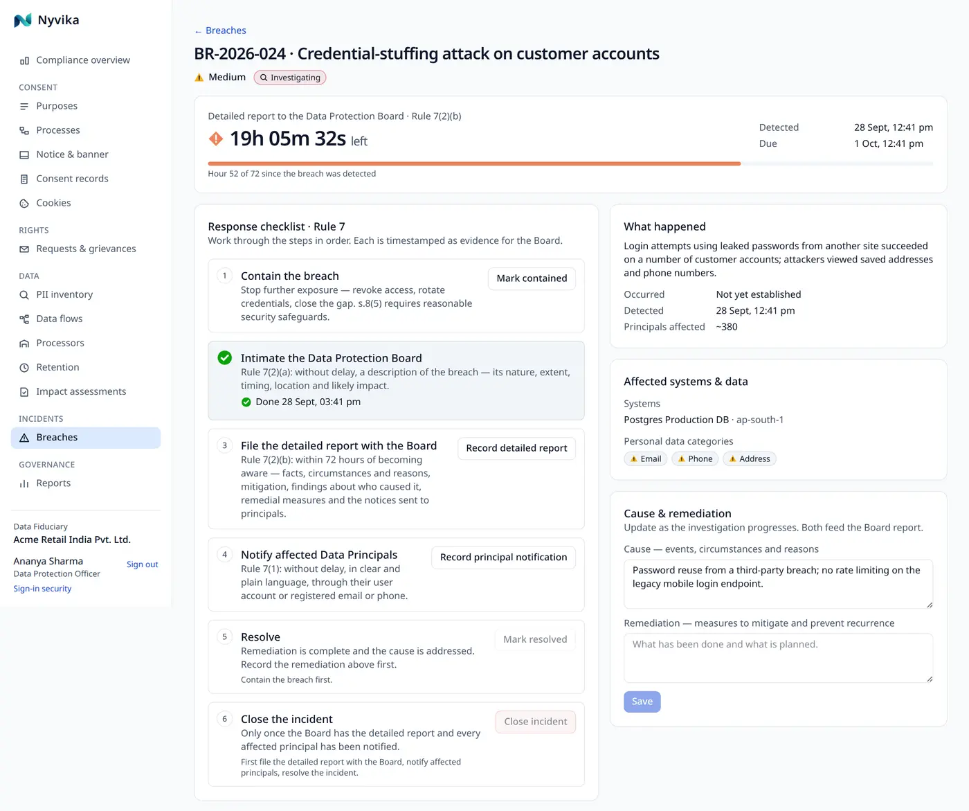This screenshot has width=969, height=811.
Task: Click the Mark contained button
Action: coord(532,278)
